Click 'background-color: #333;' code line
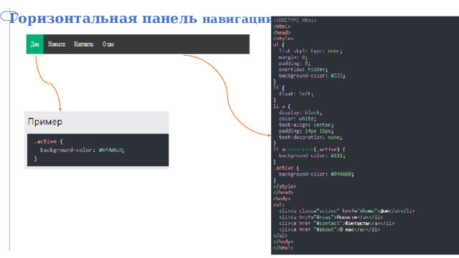The height and width of the screenshot is (258, 459). point(312,75)
